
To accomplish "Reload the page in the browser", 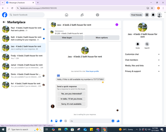I will click(12, 8).
